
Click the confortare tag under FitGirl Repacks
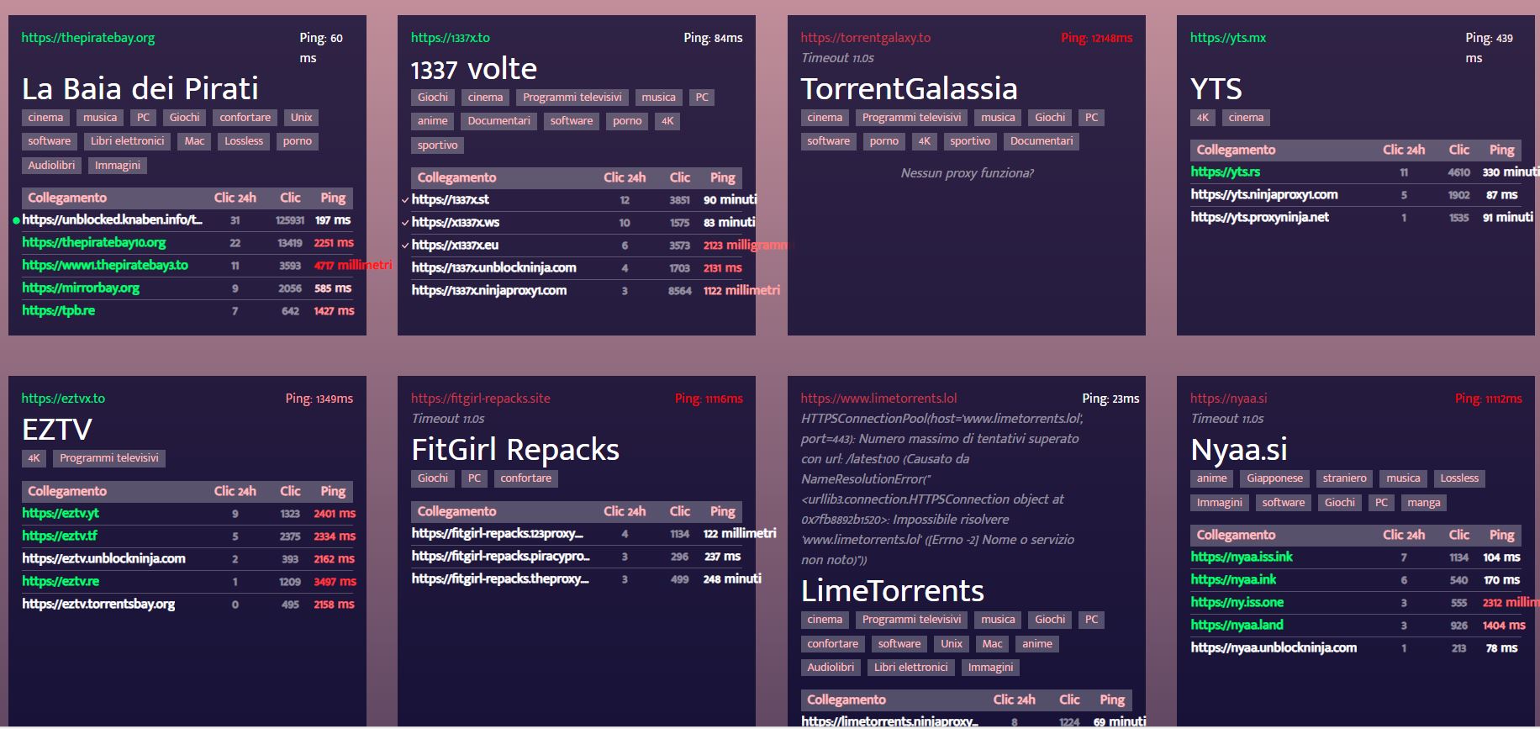pos(525,478)
